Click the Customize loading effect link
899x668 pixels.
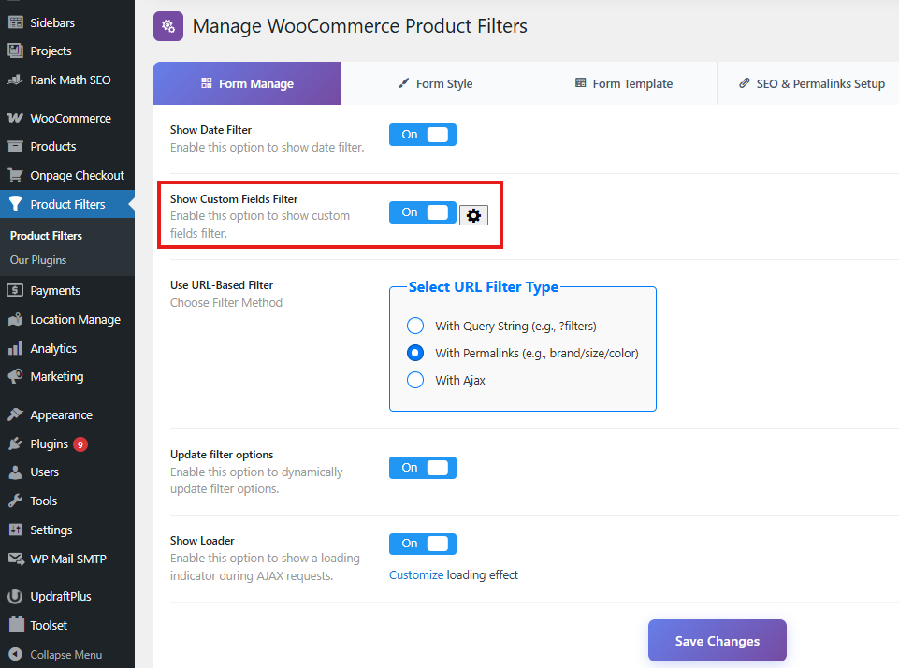[416, 574]
